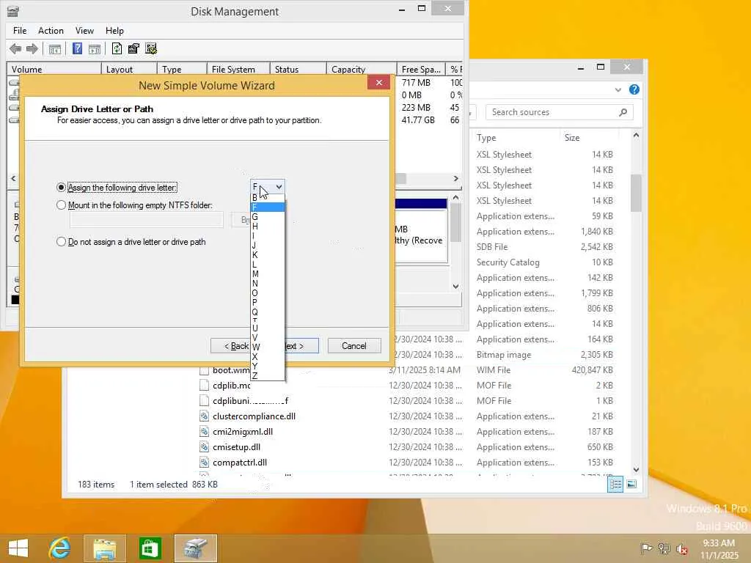This screenshot has height=563, width=751.
Task: Choose drive letter H from the list
Action: coord(268,226)
